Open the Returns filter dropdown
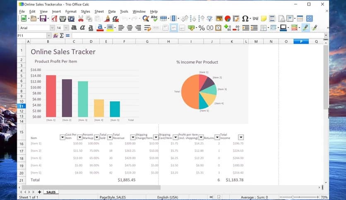 (x=217, y=137)
